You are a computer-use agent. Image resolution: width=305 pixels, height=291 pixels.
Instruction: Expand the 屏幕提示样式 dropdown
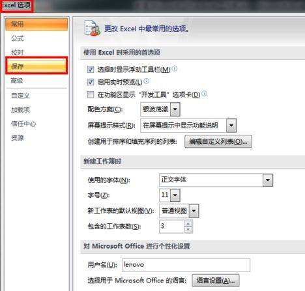[231, 126]
